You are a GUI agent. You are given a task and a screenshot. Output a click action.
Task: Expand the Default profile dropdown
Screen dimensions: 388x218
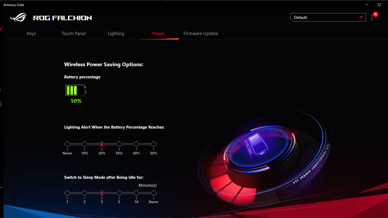pyautogui.click(x=328, y=17)
